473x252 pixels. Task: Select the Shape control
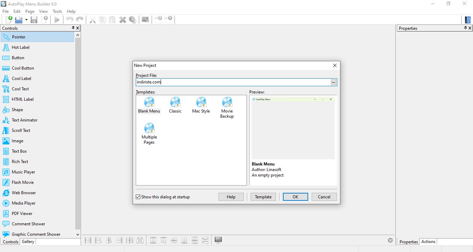coord(37,110)
